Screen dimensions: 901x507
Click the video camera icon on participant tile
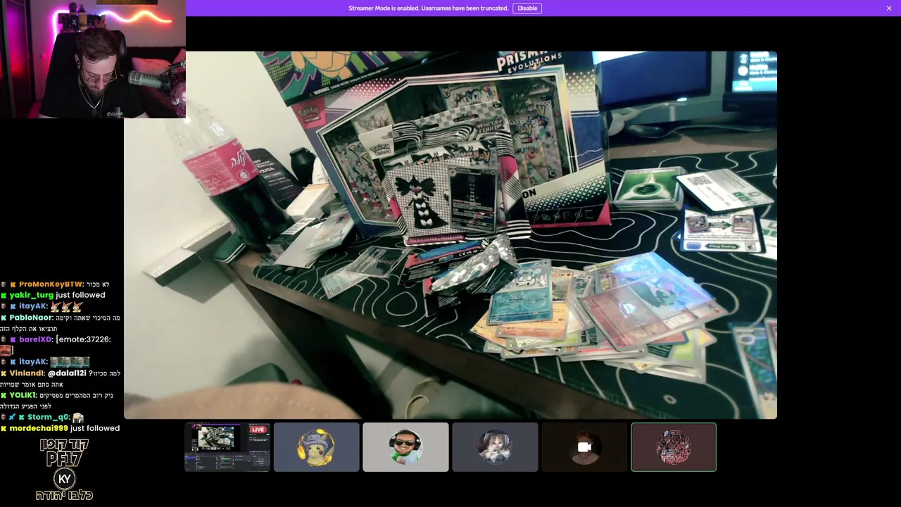tap(584, 447)
